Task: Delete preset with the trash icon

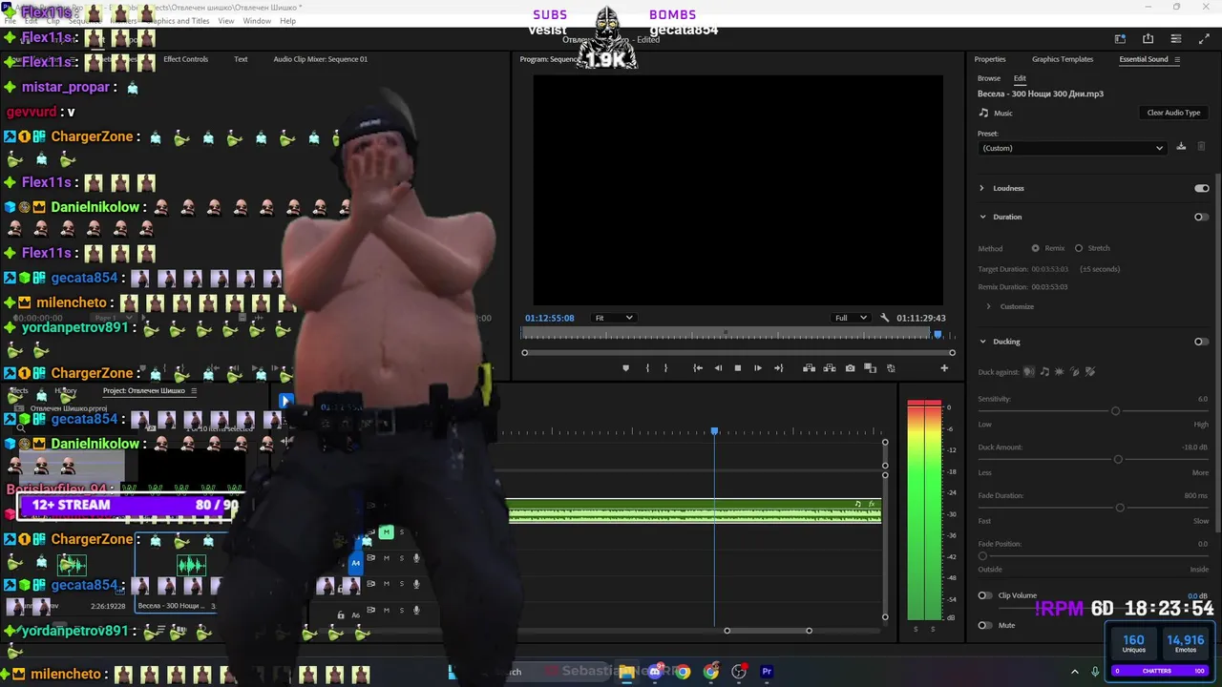Action: pyautogui.click(x=1201, y=147)
